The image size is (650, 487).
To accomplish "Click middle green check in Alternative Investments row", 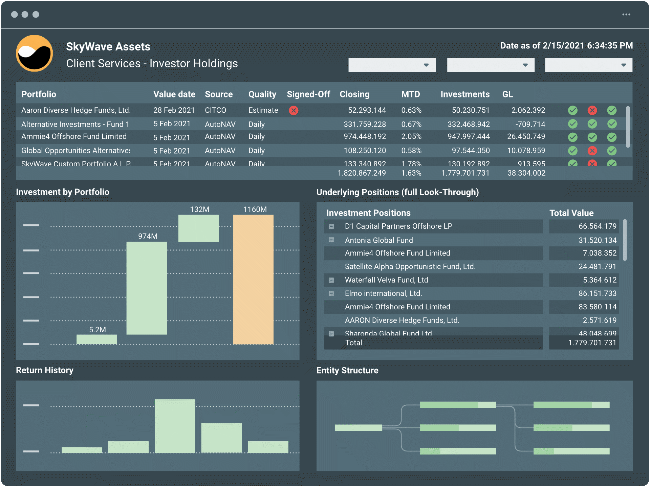I will [592, 124].
